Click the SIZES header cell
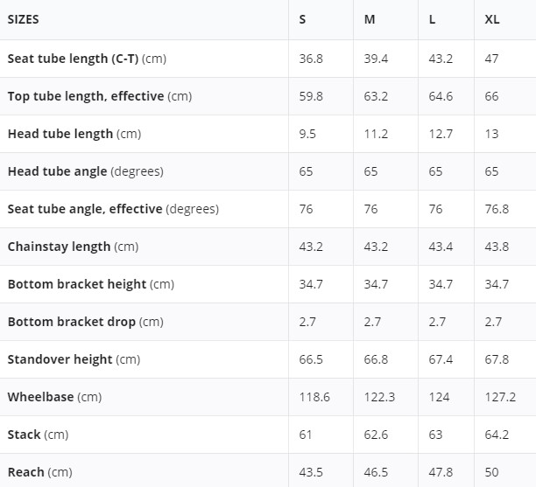 [24, 19]
